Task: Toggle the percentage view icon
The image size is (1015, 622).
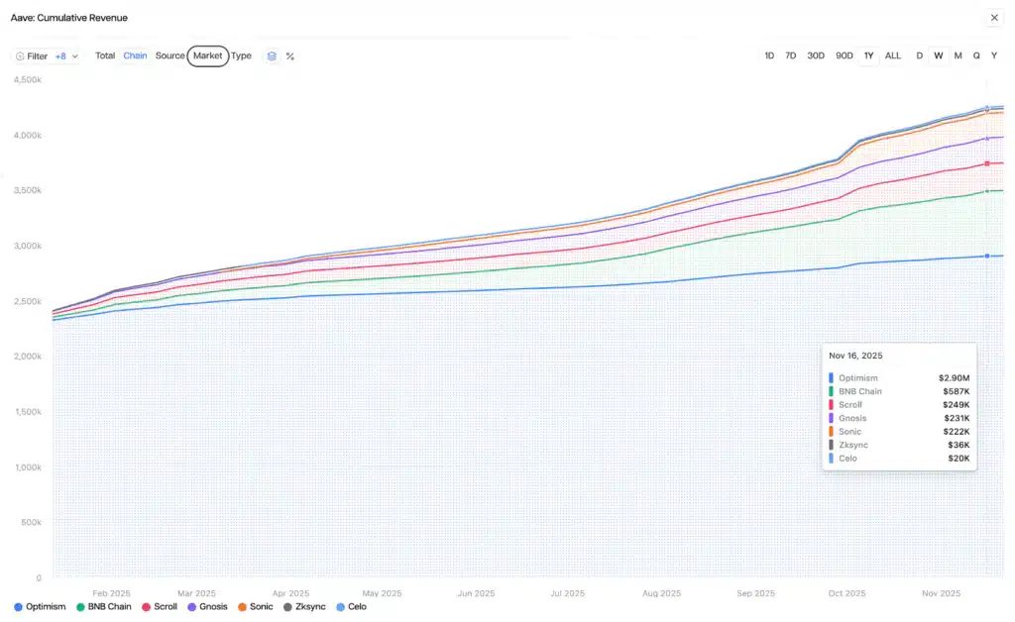Action: [290, 56]
